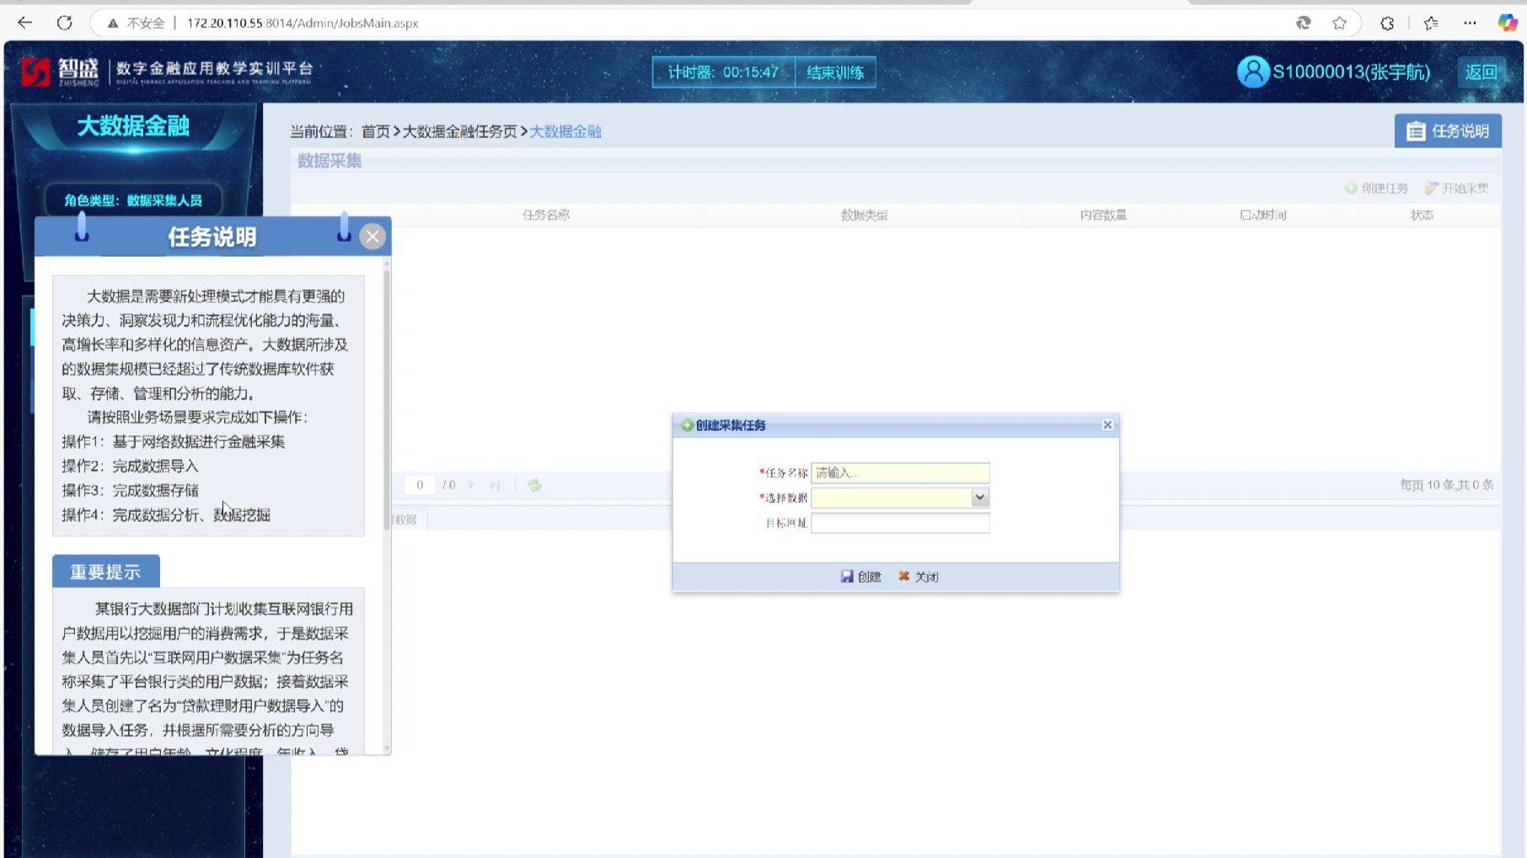Click the 计时器 timer display
Viewport: 1527px width, 858px height.
723,72
